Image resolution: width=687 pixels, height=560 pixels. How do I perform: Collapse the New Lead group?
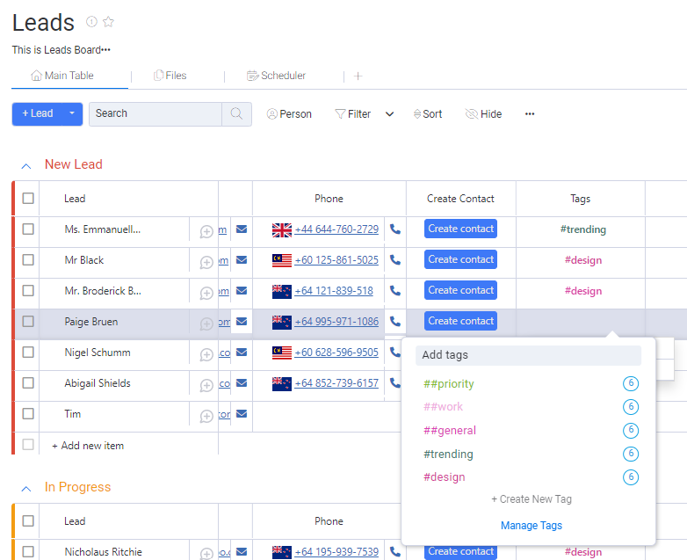(26, 165)
